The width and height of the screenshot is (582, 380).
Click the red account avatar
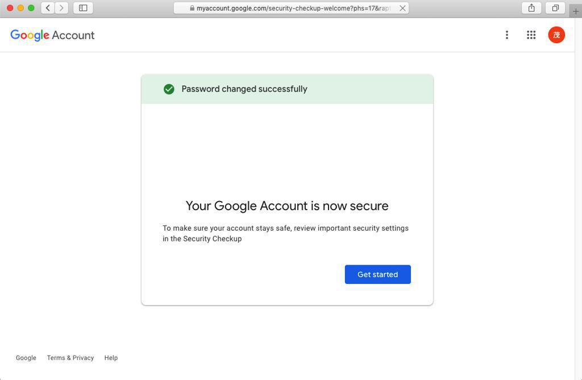(x=556, y=35)
